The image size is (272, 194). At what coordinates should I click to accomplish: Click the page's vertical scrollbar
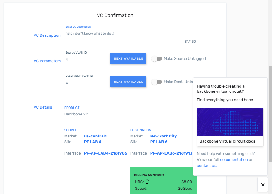coord(270,120)
